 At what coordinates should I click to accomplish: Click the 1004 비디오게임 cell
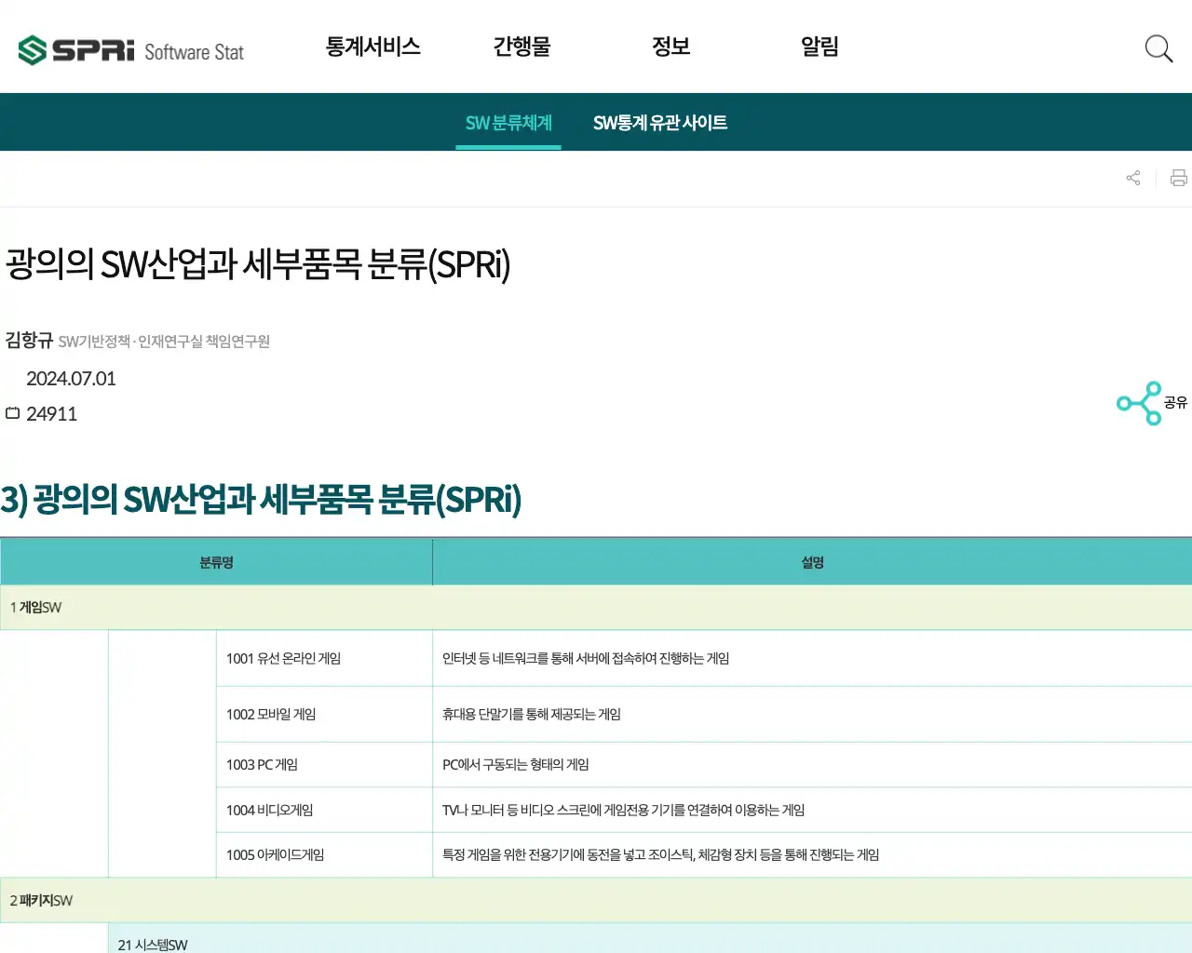click(324, 811)
